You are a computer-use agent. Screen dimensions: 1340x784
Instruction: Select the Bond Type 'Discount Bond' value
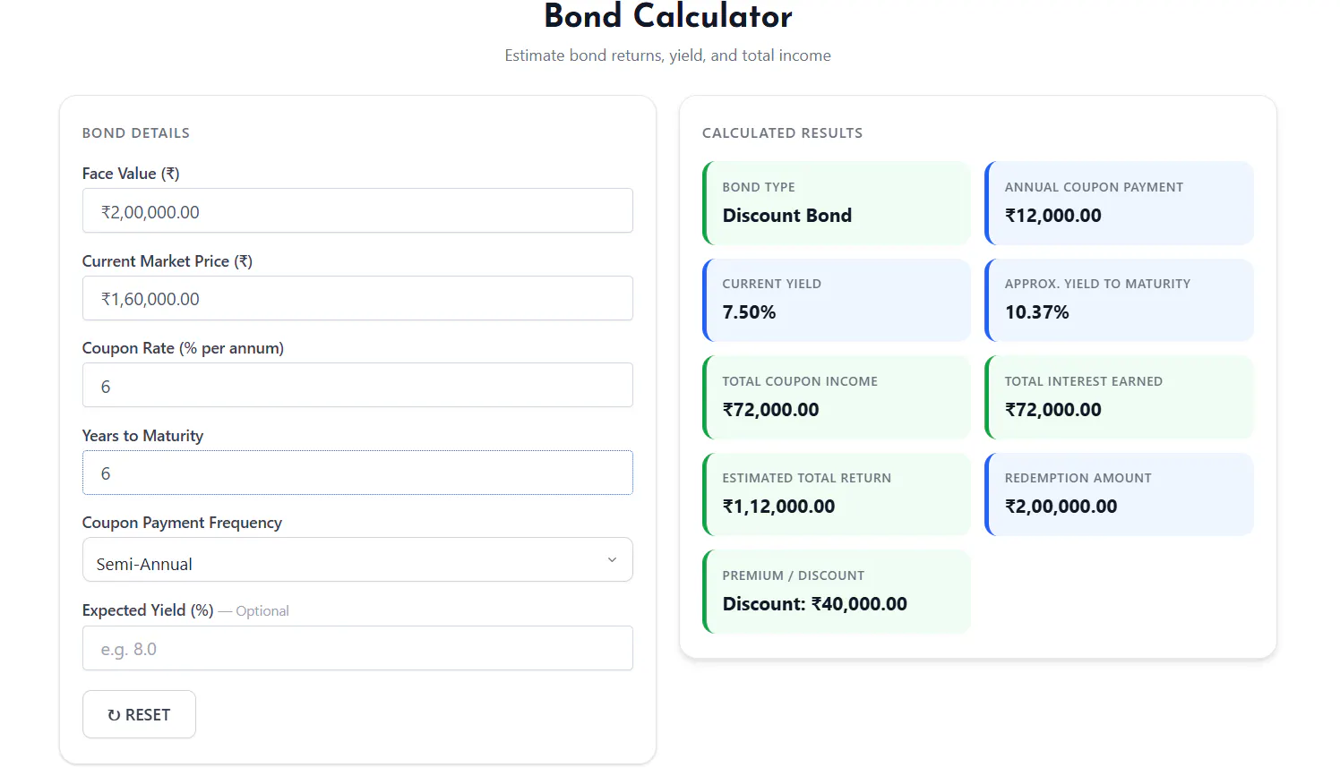click(x=787, y=216)
